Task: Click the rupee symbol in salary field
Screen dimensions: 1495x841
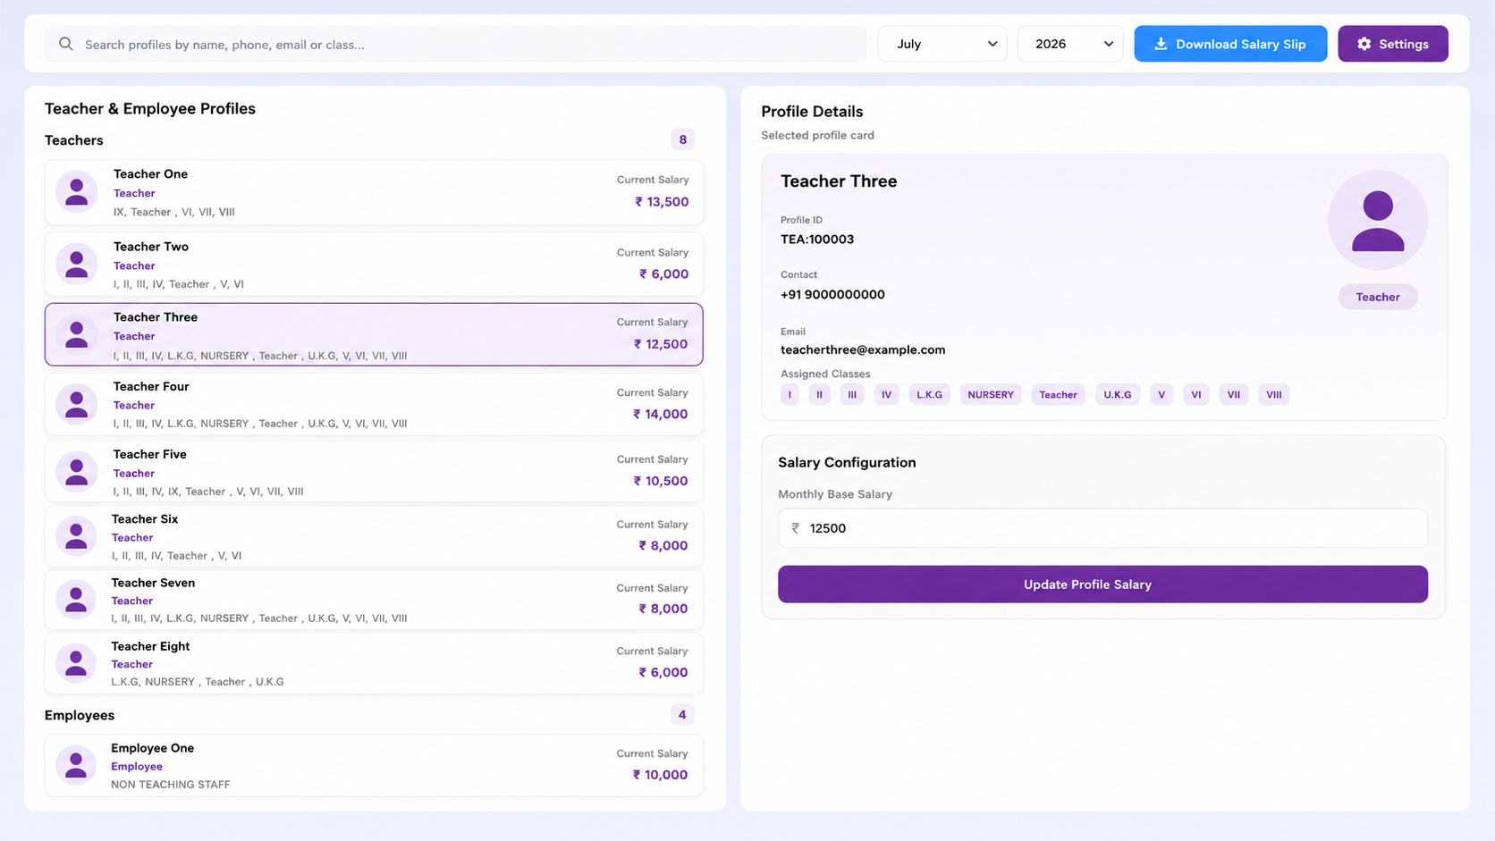Action: (x=795, y=528)
